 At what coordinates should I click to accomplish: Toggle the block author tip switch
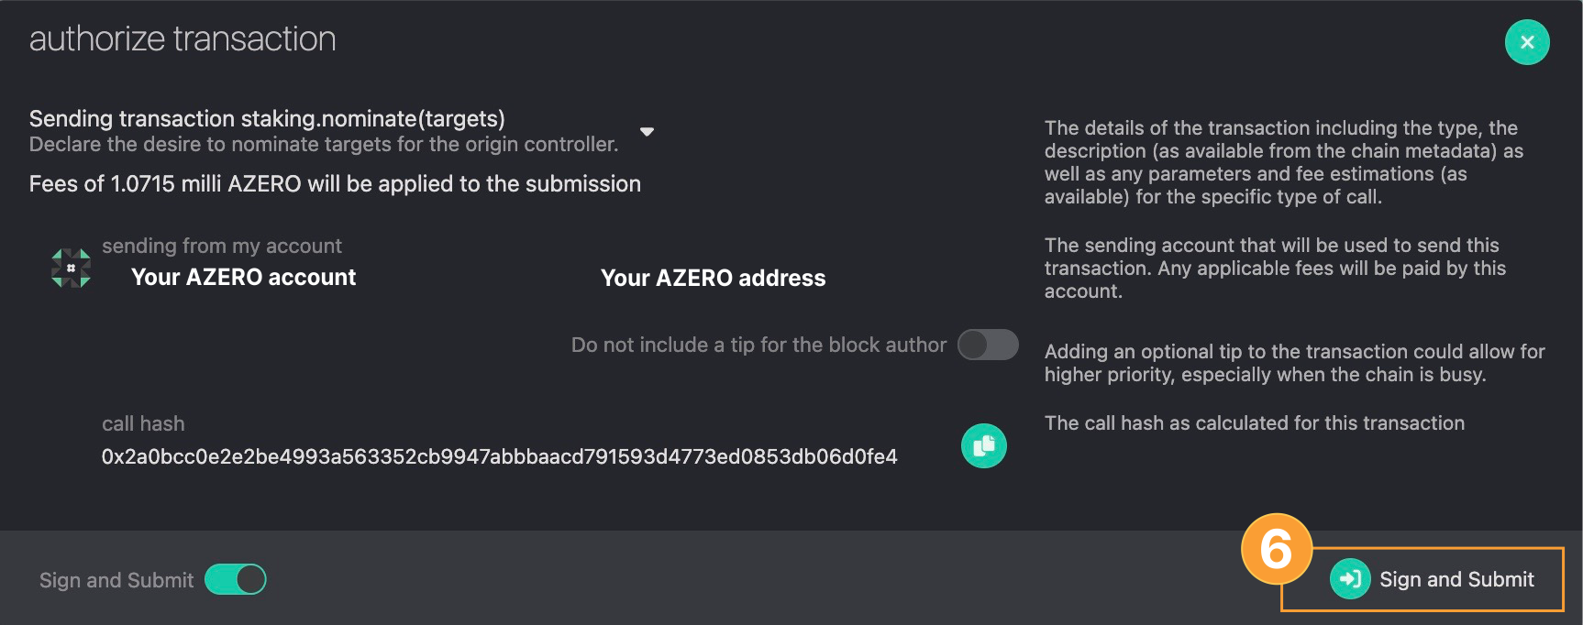[x=988, y=345]
